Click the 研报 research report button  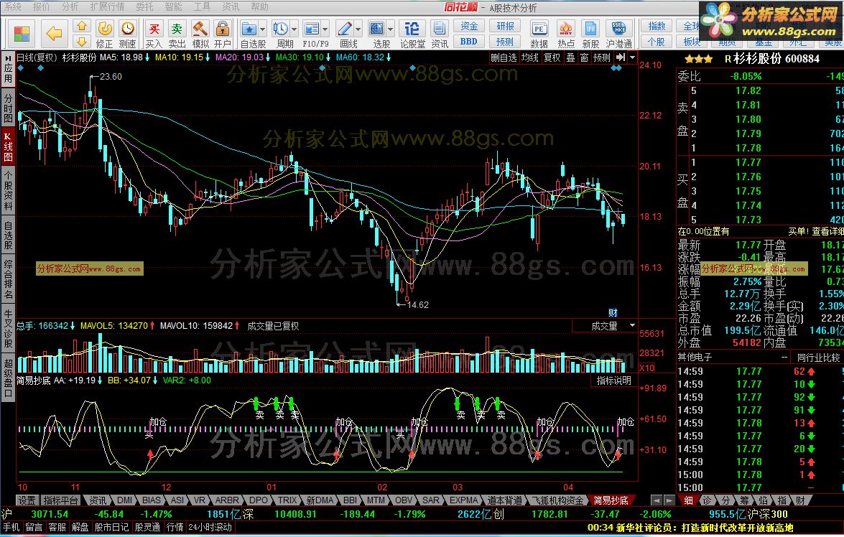pos(505,26)
